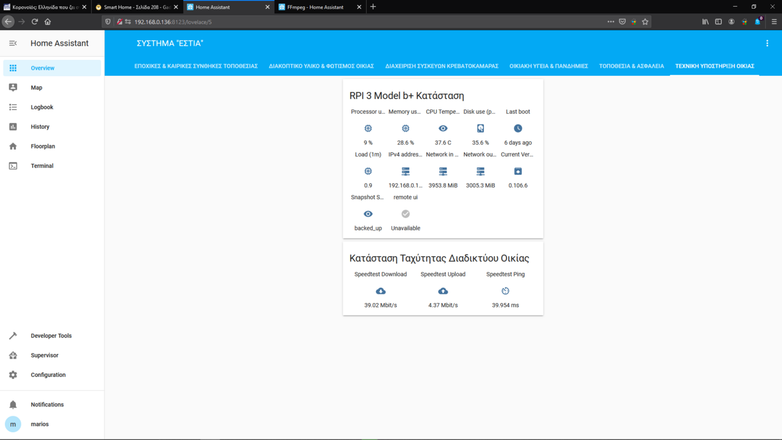Image resolution: width=782 pixels, height=440 pixels.
Task: Go back with the browser back arrow
Action: point(8,21)
